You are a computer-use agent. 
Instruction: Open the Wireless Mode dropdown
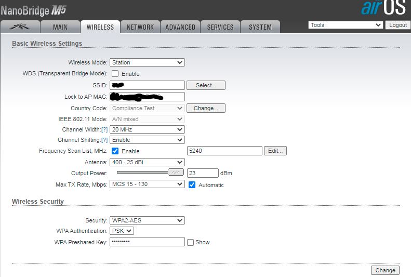pyautogui.click(x=147, y=62)
